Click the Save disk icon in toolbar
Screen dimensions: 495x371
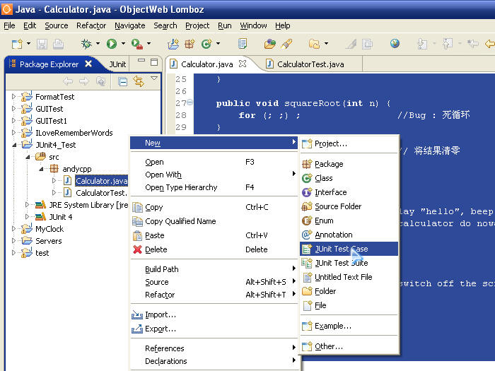click(x=40, y=44)
